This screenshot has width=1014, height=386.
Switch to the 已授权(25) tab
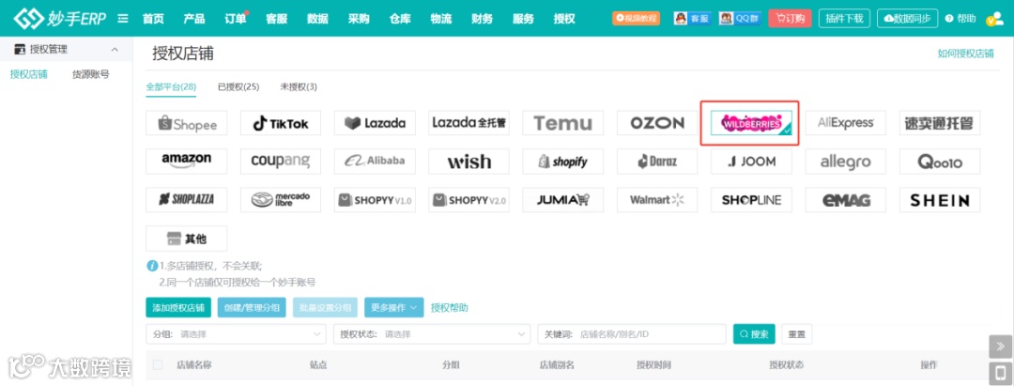click(x=238, y=86)
